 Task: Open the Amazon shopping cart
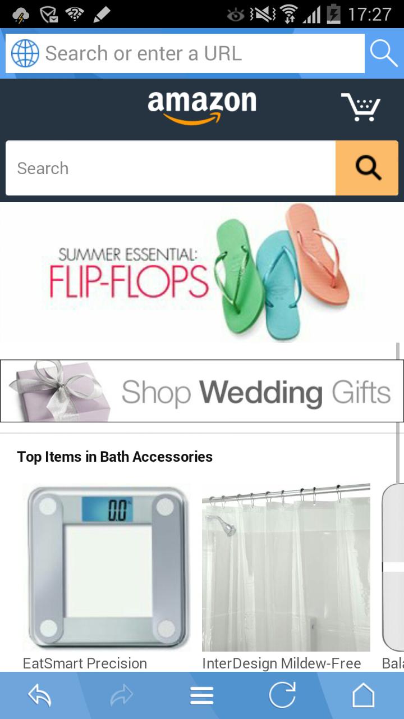[x=361, y=107]
